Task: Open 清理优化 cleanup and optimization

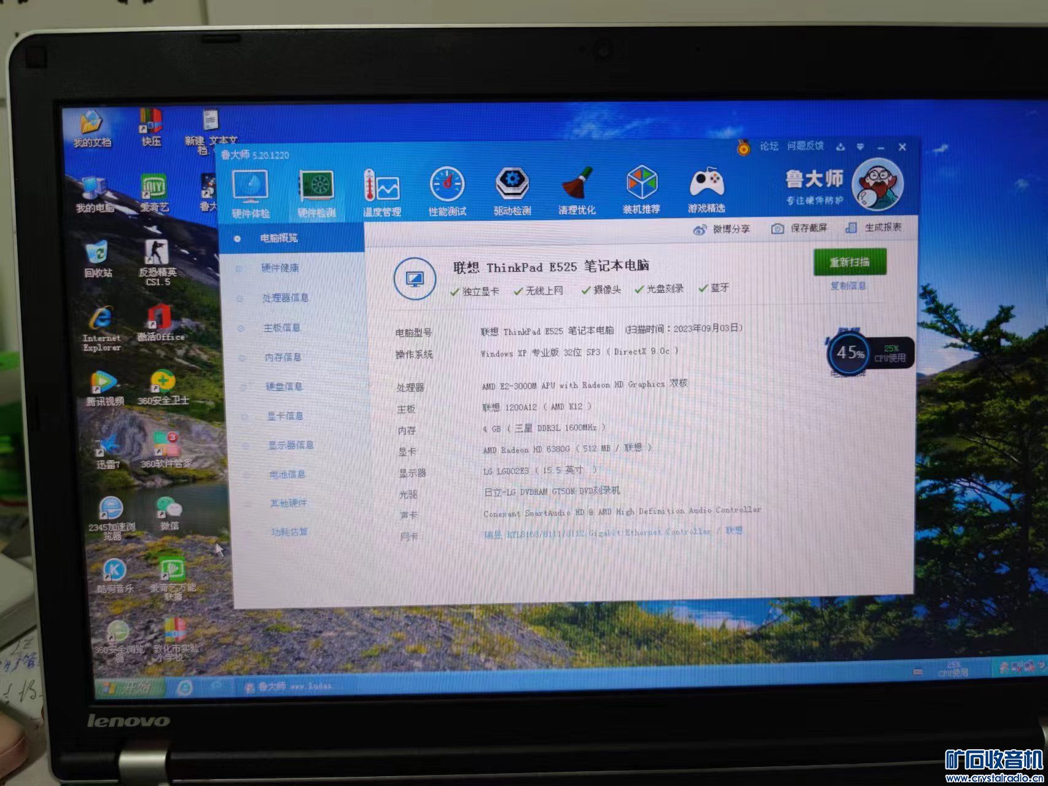Action: (577, 190)
